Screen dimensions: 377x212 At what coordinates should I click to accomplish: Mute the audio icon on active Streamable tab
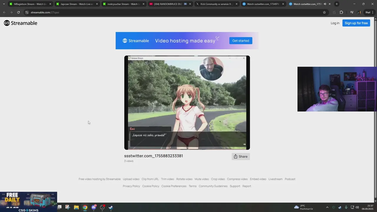pyautogui.click(x=325, y=4)
